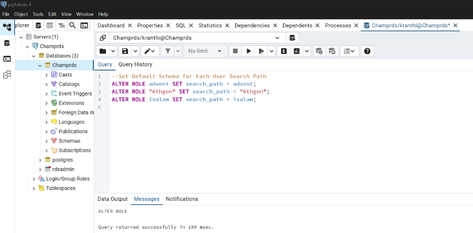
Task: Open the No limit rows dropdown
Action: pyautogui.click(x=206, y=51)
